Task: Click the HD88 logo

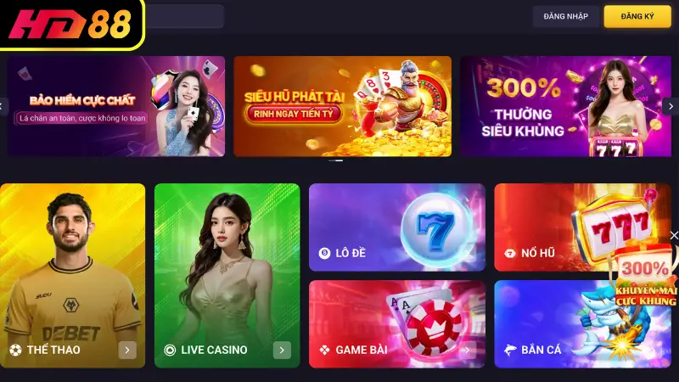Action: tap(72, 25)
